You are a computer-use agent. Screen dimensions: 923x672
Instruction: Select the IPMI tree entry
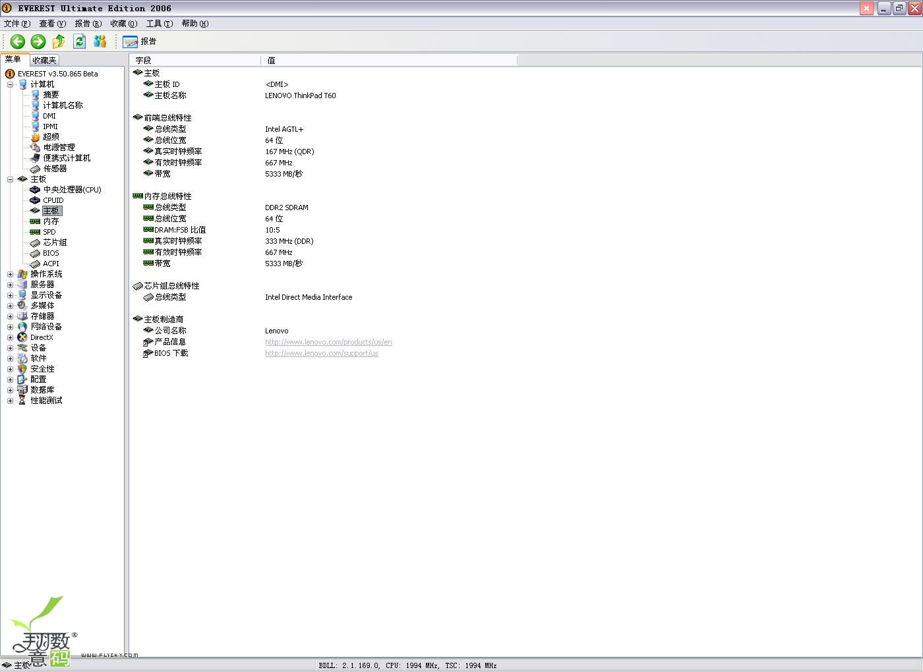coord(50,126)
